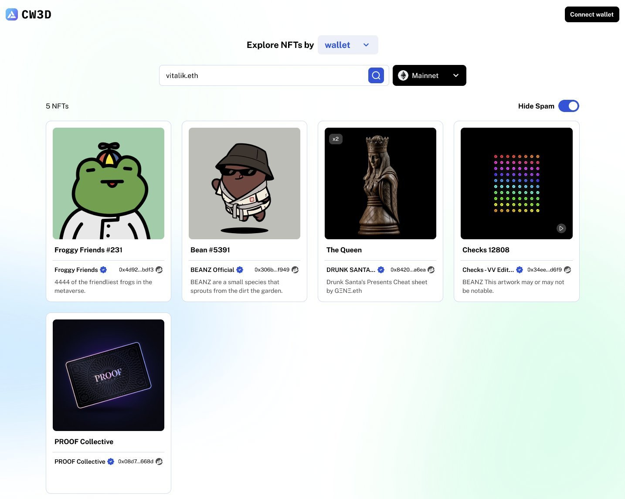Click the title Checks 12808
Viewport: 625px width, 499px height.
[x=486, y=250]
